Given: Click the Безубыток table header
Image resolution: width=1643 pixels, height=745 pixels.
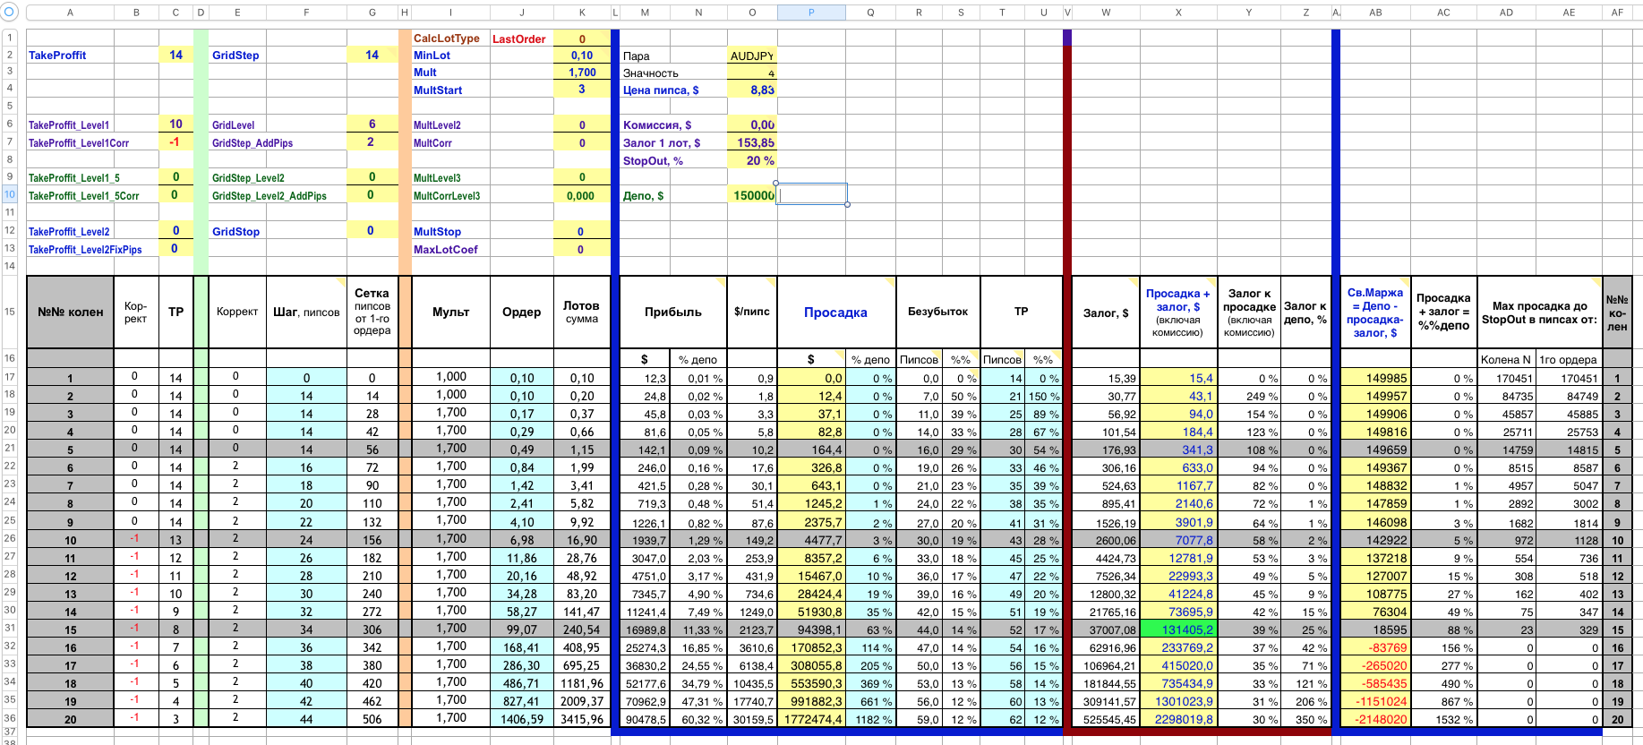Looking at the screenshot, I should click(x=937, y=312).
